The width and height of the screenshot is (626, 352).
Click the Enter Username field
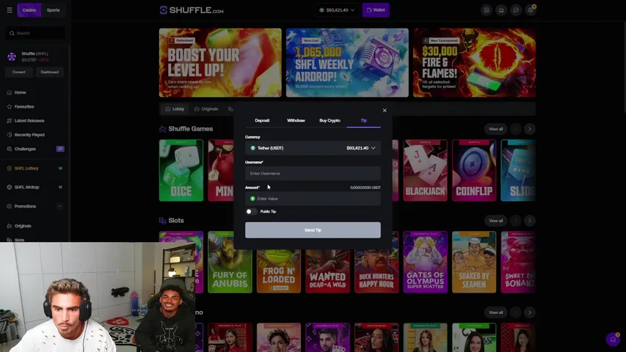(313, 174)
